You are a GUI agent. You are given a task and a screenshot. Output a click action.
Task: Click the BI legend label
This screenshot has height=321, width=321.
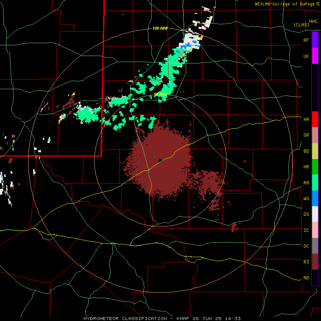(x=306, y=262)
